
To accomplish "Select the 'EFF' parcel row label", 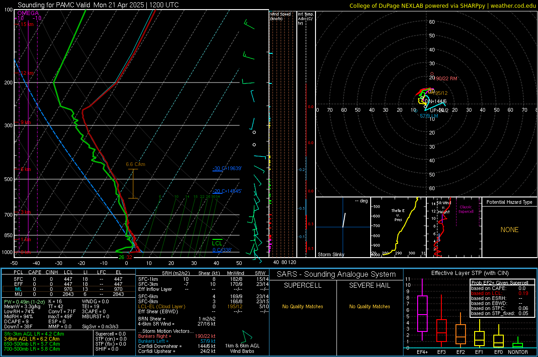I will 19,284.
